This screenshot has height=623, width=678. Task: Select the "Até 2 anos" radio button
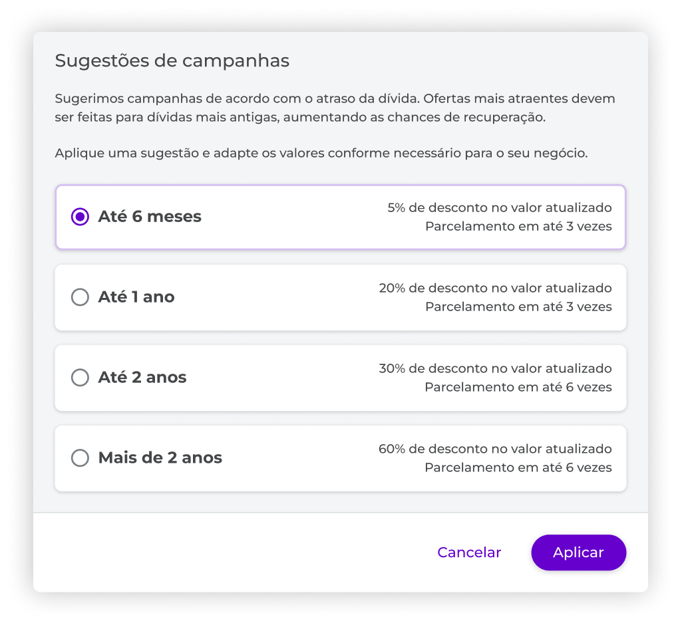coord(80,378)
